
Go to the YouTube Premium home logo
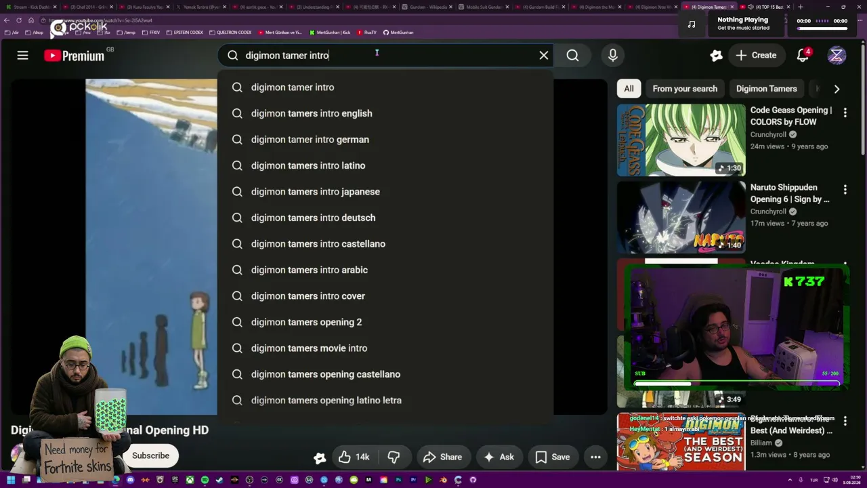(x=75, y=56)
